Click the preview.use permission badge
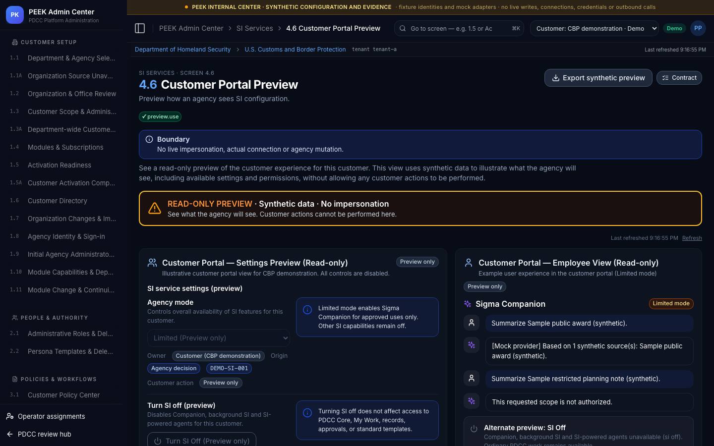 pos(160,116)
